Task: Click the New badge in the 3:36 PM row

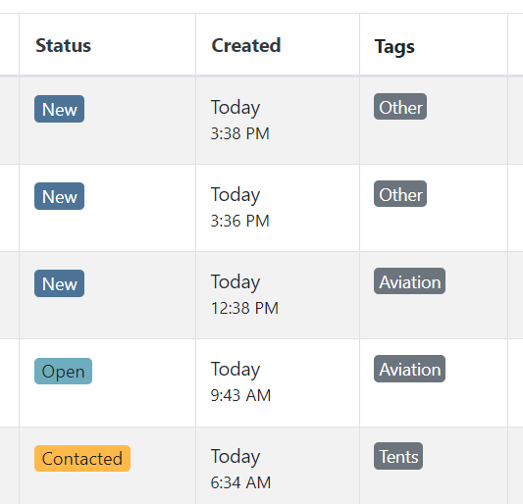Action: click(60, 196)
